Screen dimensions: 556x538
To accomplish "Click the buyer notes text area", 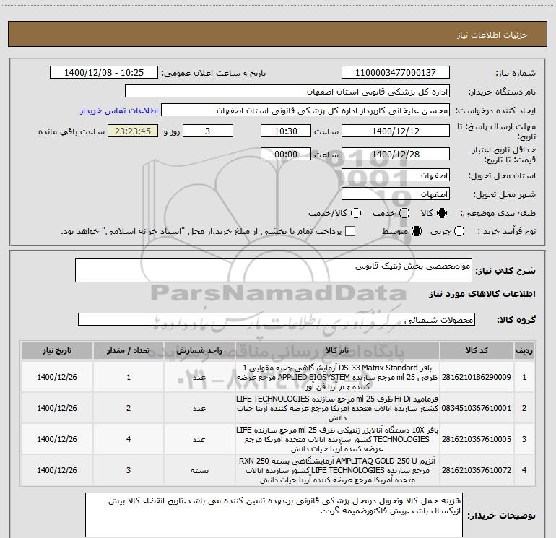I will [x=274, y=515].
